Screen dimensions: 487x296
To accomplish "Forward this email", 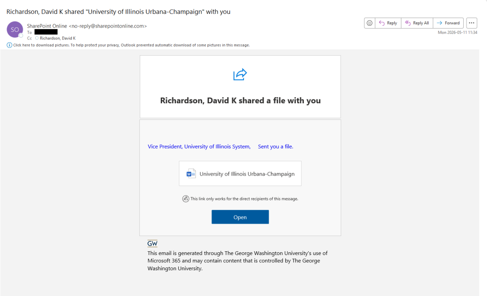I will [x=448, y=23].
